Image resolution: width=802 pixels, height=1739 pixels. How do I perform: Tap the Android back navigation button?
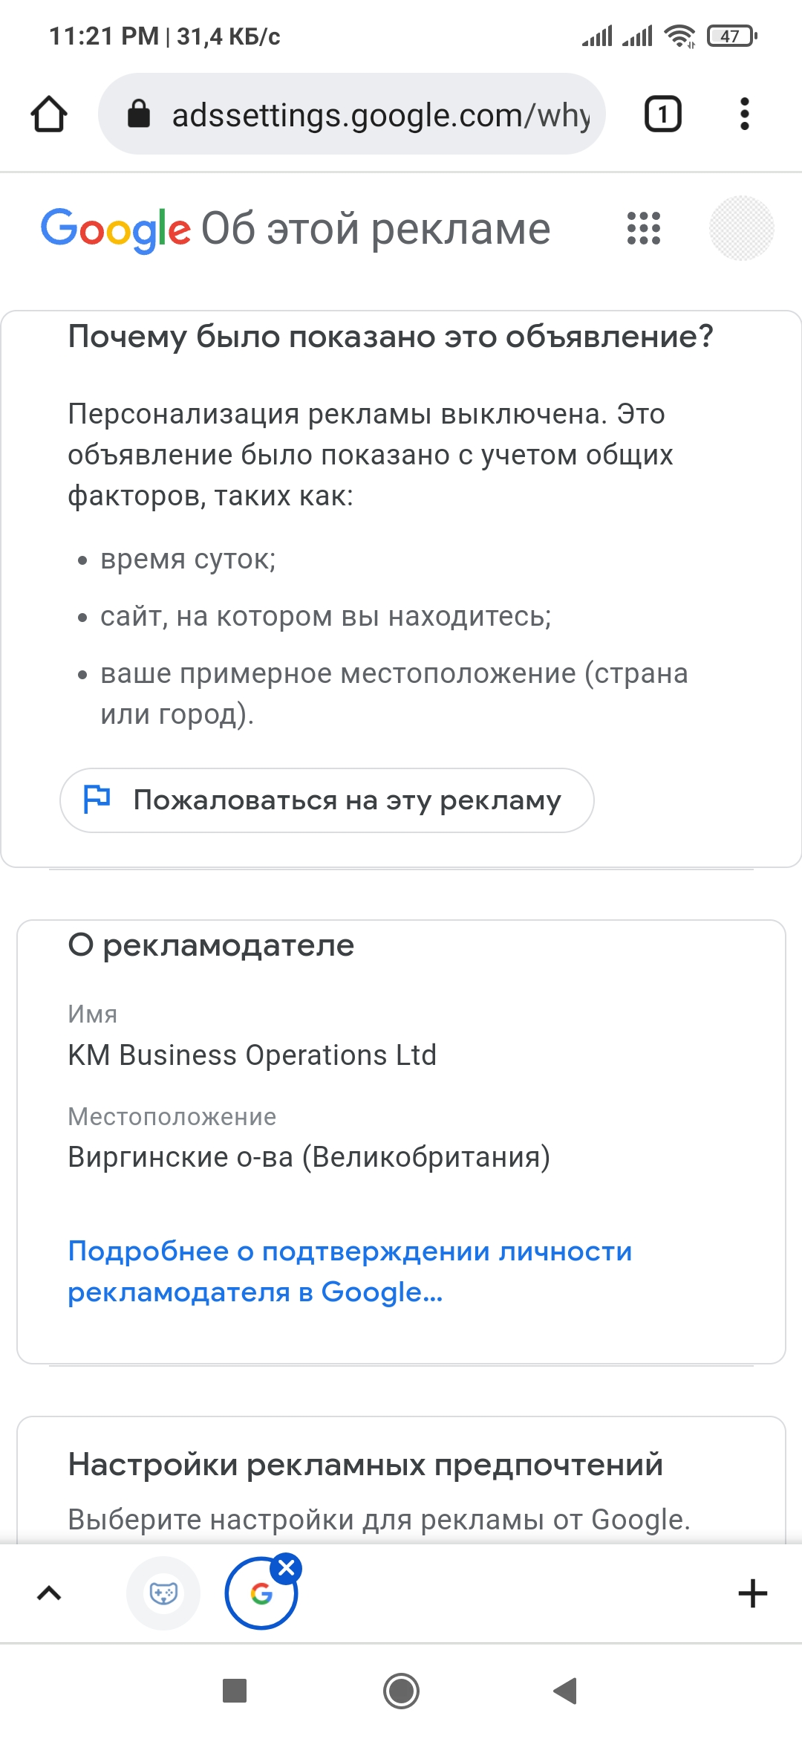pyautogui.click(x=566, y=1691)
